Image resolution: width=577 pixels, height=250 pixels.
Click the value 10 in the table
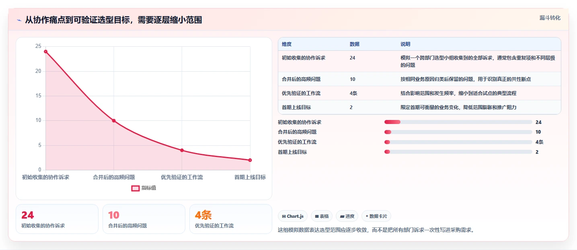tap(353, 79)
